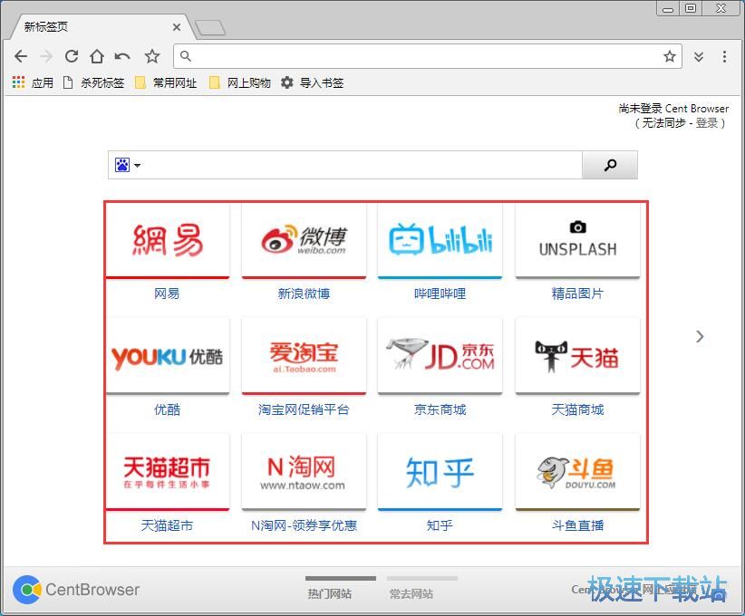
Task: Open the 知乎 thumbnail tile
Action: coord(440,472)
